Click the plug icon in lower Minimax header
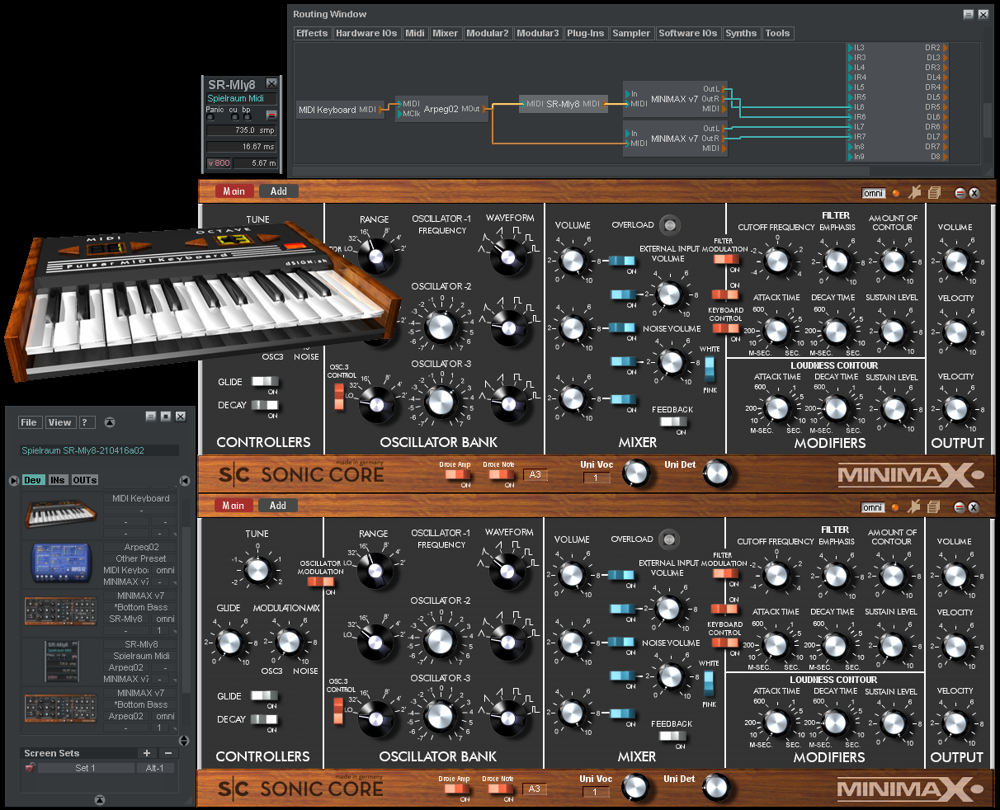The width and height of the screenshot is (1000, 810). [914, 507]
